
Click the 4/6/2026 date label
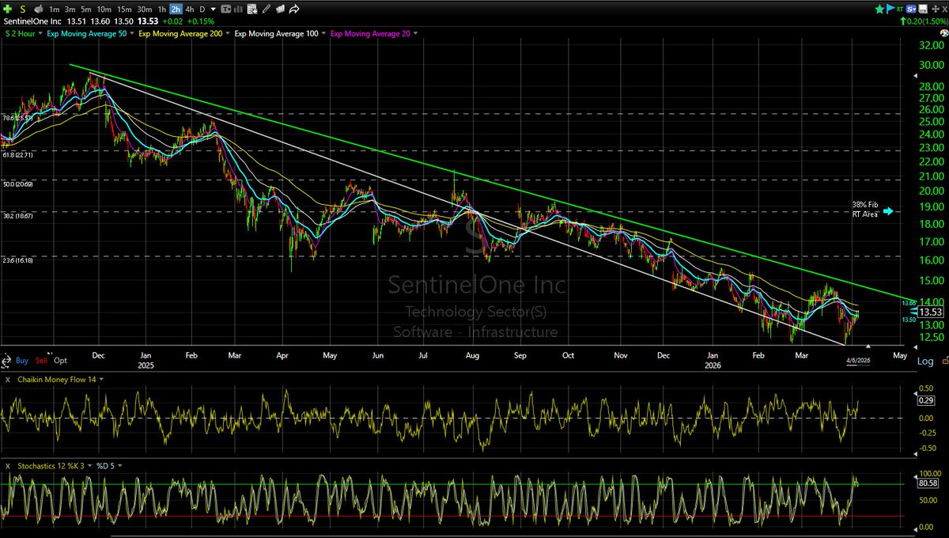pos(858,360)
